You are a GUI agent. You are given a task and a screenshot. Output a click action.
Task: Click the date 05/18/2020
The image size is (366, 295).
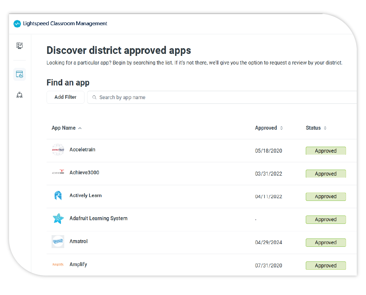pos(269,151)
